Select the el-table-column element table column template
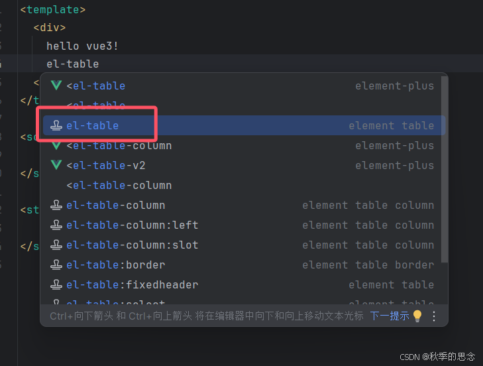 pos(116,205)
